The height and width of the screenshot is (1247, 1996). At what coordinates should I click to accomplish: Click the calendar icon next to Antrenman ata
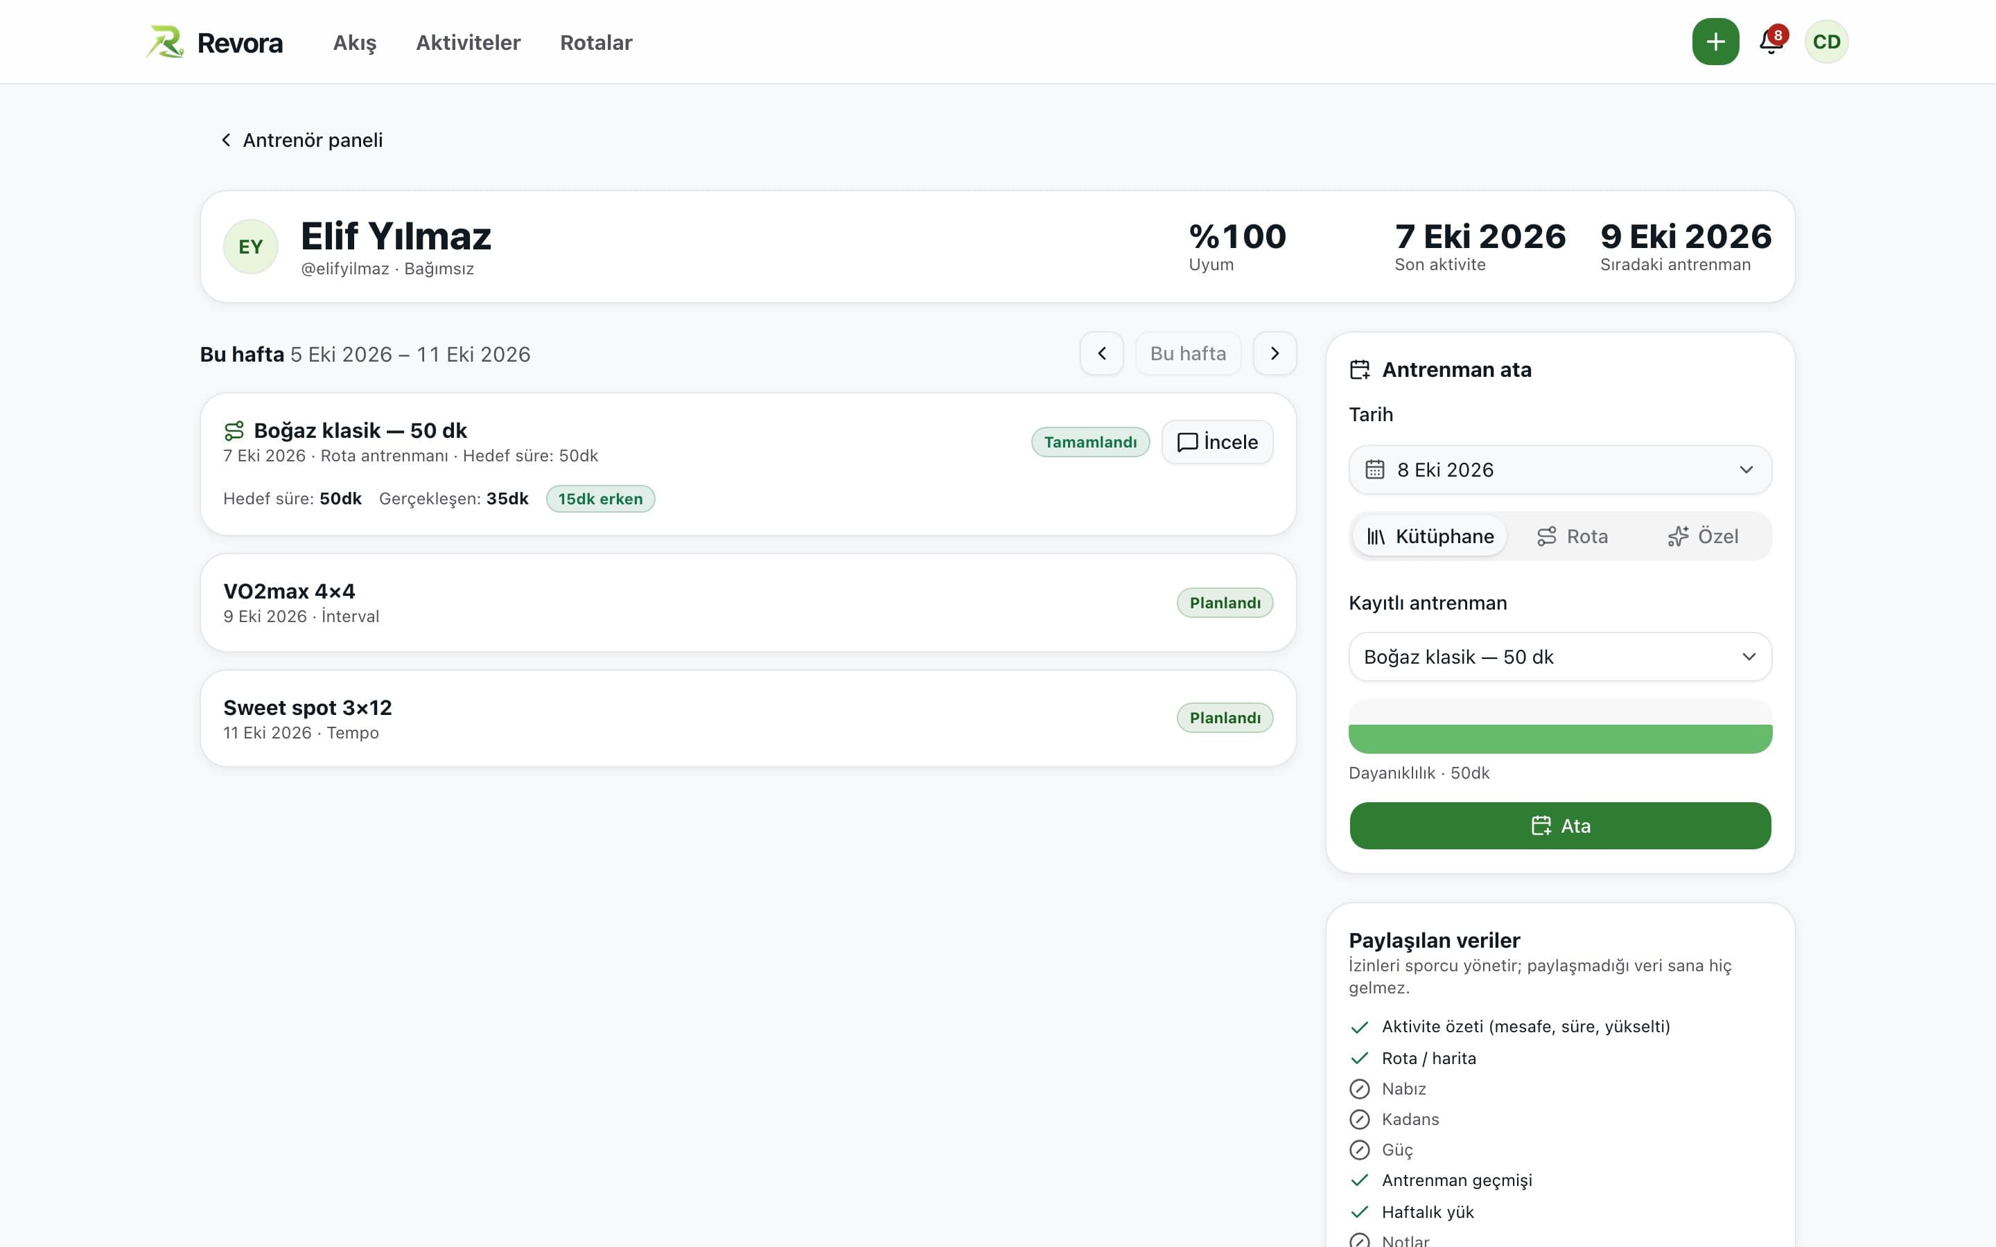(1359, 369)
